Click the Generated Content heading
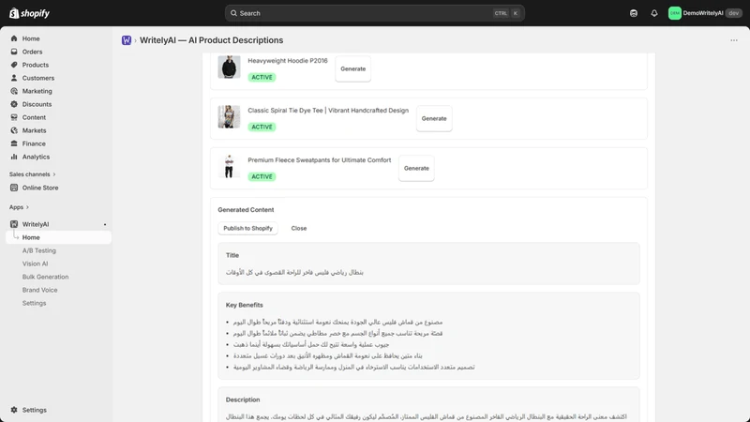 pos(246,210)
